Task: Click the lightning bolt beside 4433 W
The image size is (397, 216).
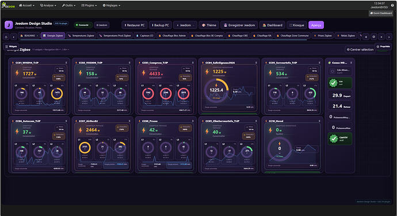Action: coord(144,73)
